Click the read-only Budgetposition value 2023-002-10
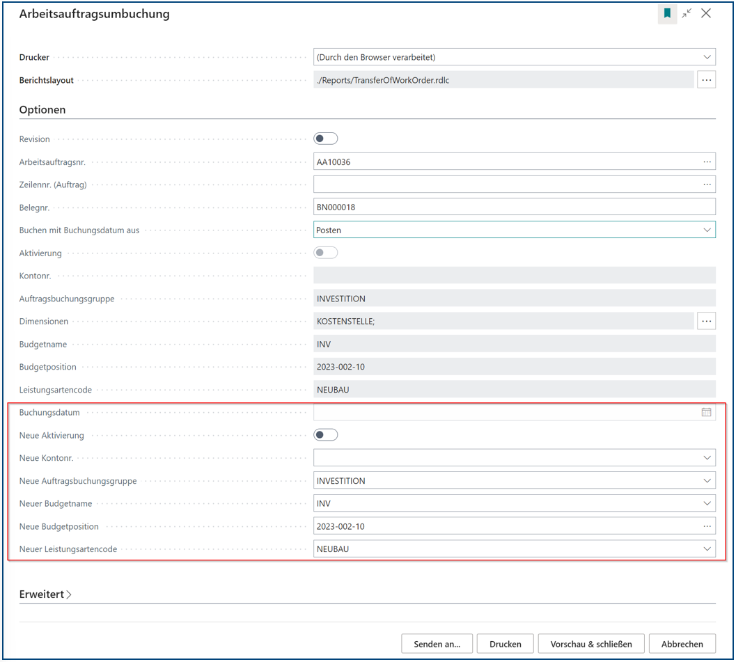Screen dimensions: 736x662 (x=515, y=367)
